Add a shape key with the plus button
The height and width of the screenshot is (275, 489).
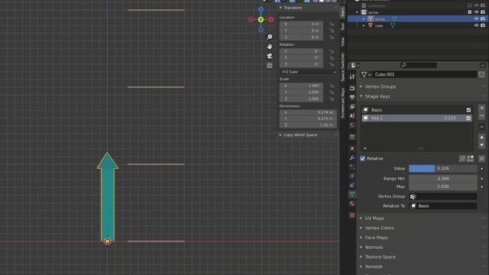tap(481, 108)
